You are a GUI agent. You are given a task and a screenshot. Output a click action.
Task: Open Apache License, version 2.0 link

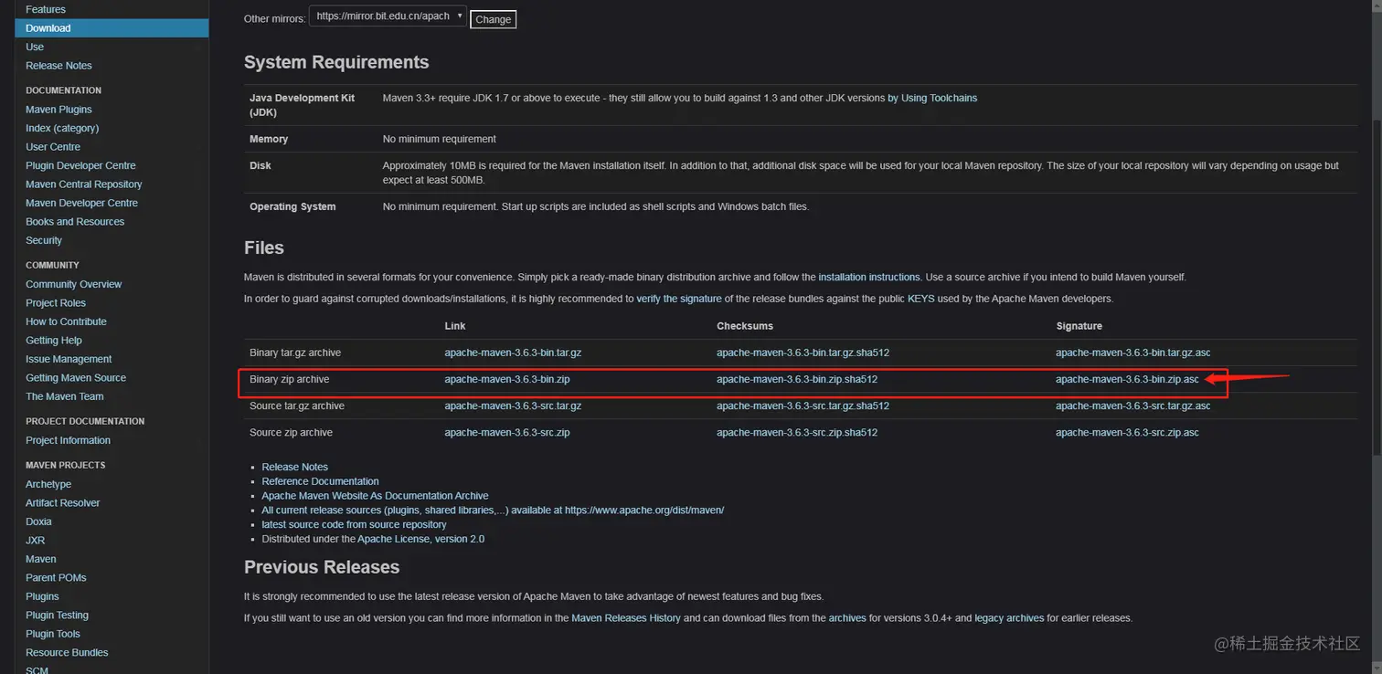coord(420,539)
